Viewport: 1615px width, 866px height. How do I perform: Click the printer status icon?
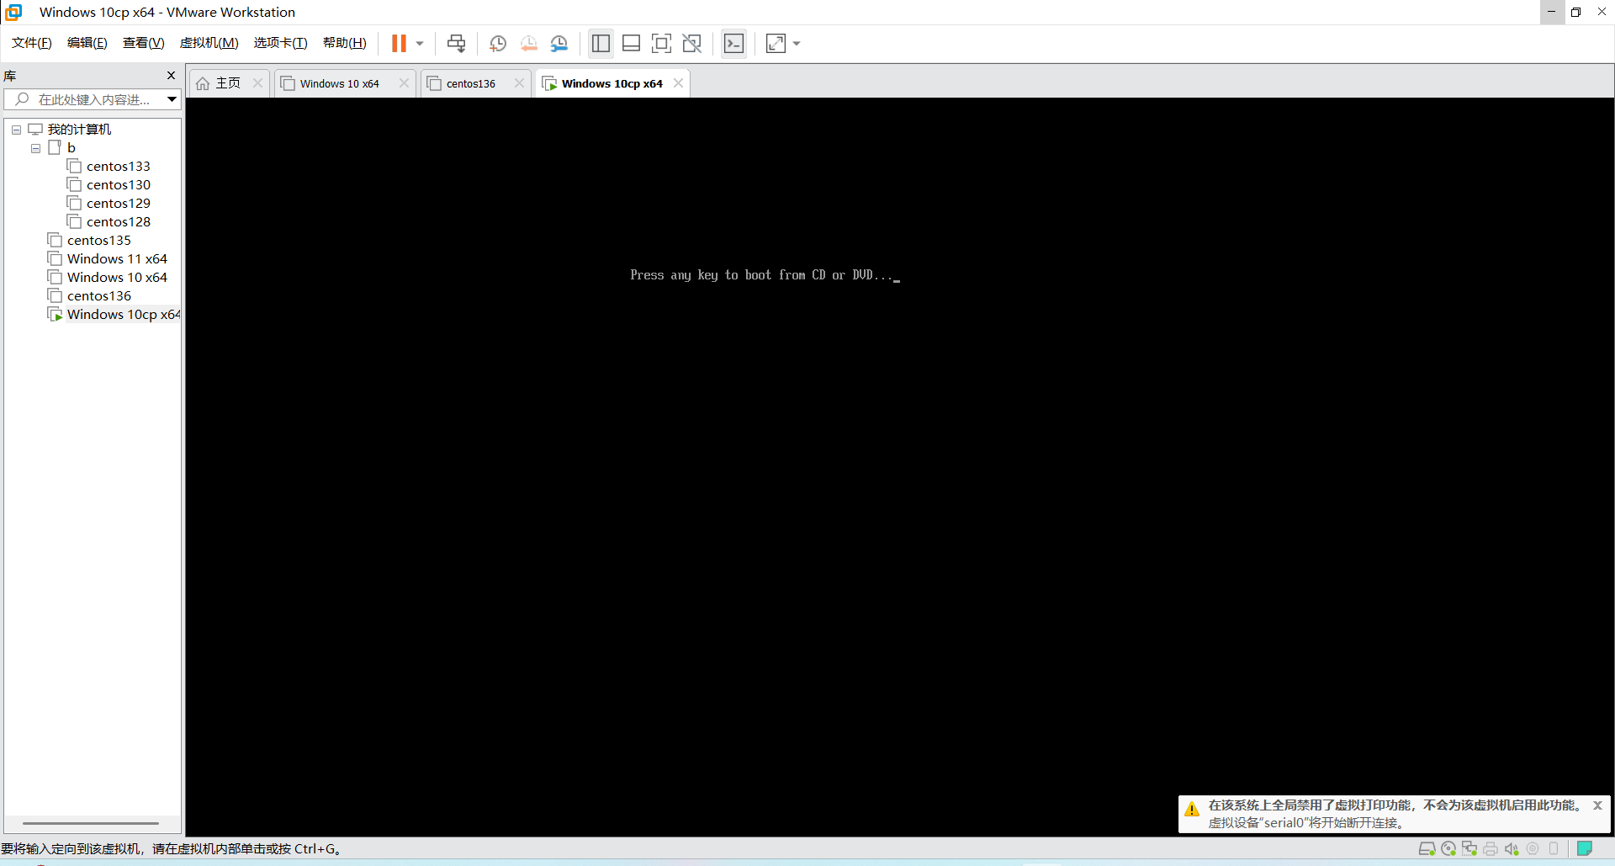coord(1491,848)
